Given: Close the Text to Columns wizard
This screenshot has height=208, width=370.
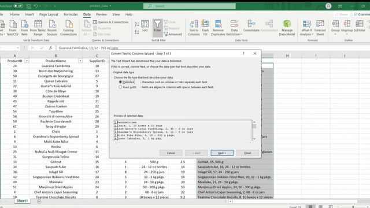Looking at the screenshot, I should [x=255, y=54].
